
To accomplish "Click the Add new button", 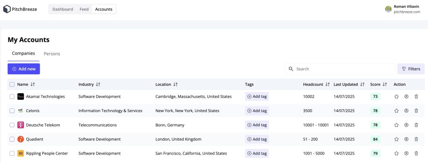I will click(24, 69).
